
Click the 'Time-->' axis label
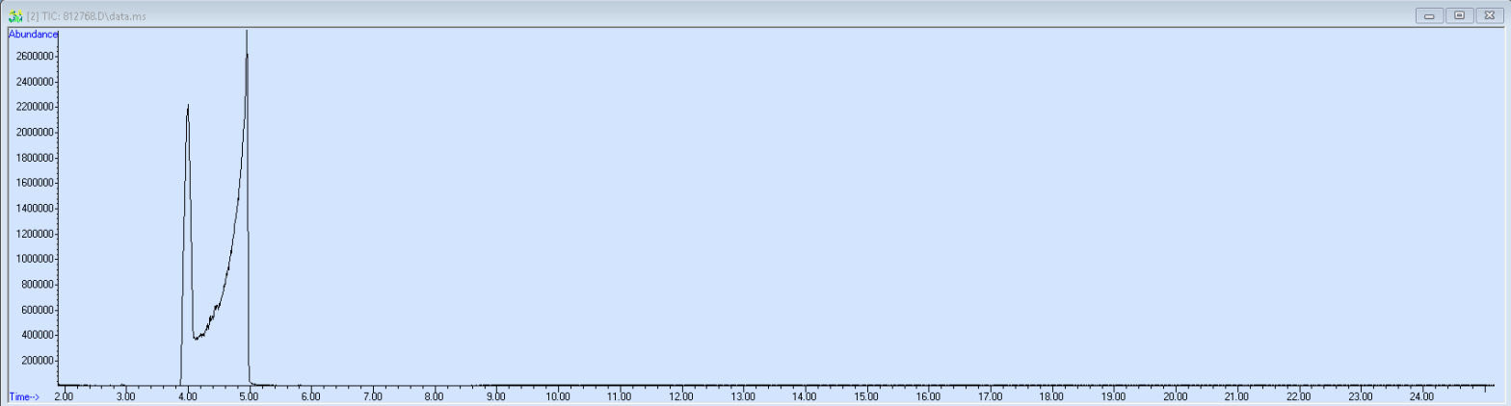(x=24, y=396)
